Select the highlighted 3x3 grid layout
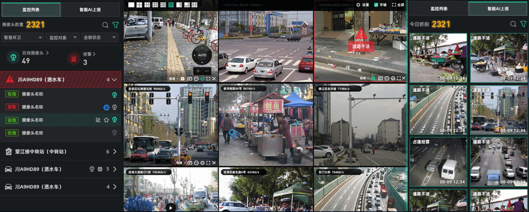The width and height of the screenshot is (529, 212). 171,5
